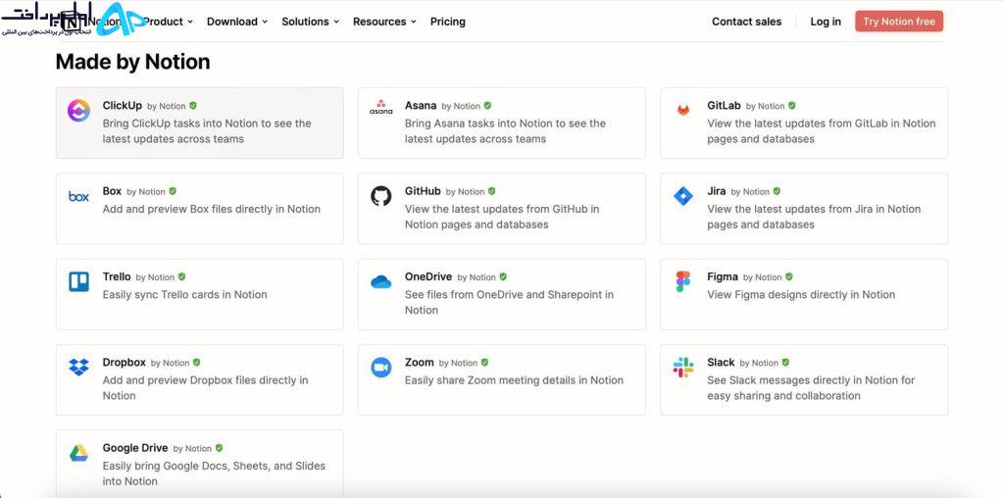Open the Figma integration title
The height and width of the screenshot is (498, 1004).
pyautogui.click(x=723, y=276)
